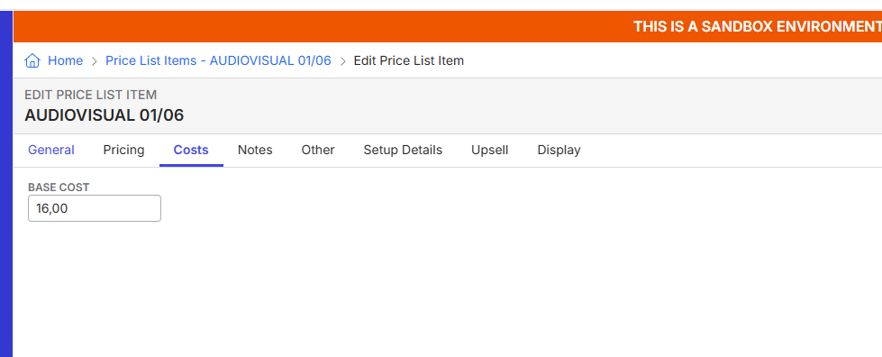The width and height of the screenshot is (882, 357).
Task: Click the orange sandbox environment banner
Action: point(448,26)
